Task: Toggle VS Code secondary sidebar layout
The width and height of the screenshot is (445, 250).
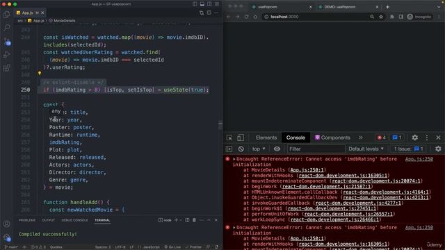Action: [x=209, y=4]
